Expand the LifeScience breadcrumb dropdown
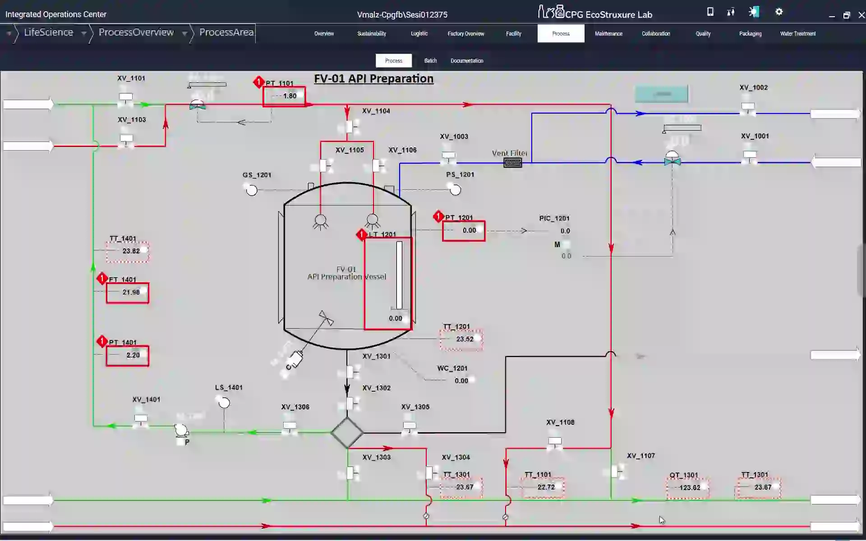This screenshot has height=541, width=866. click(x=84, y=33)
